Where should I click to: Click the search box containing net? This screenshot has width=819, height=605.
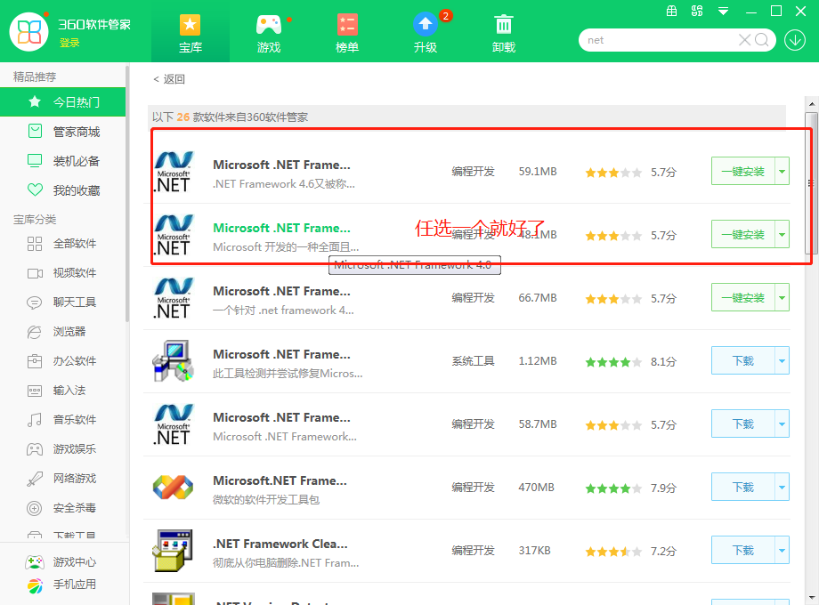[659, 40]
